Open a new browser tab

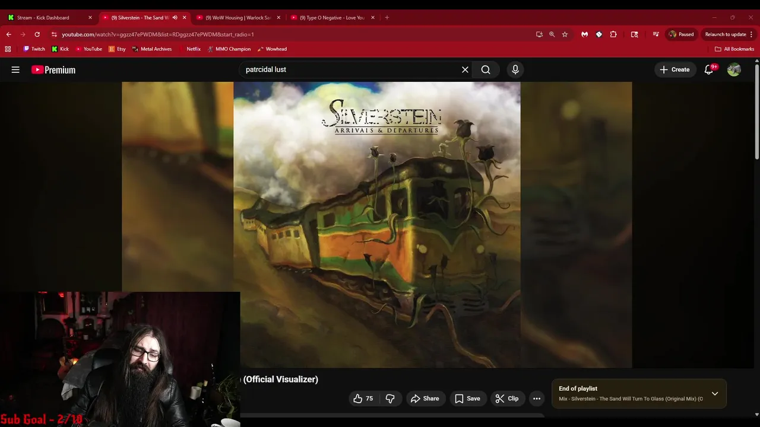387,18
